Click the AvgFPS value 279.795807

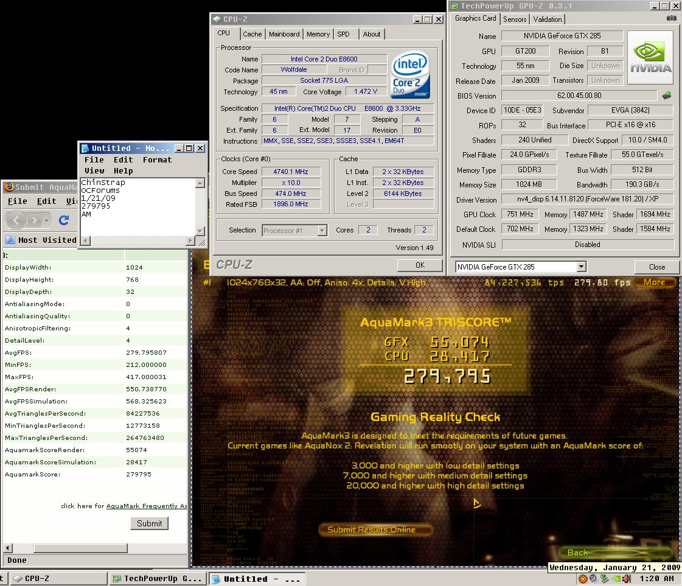146,352
